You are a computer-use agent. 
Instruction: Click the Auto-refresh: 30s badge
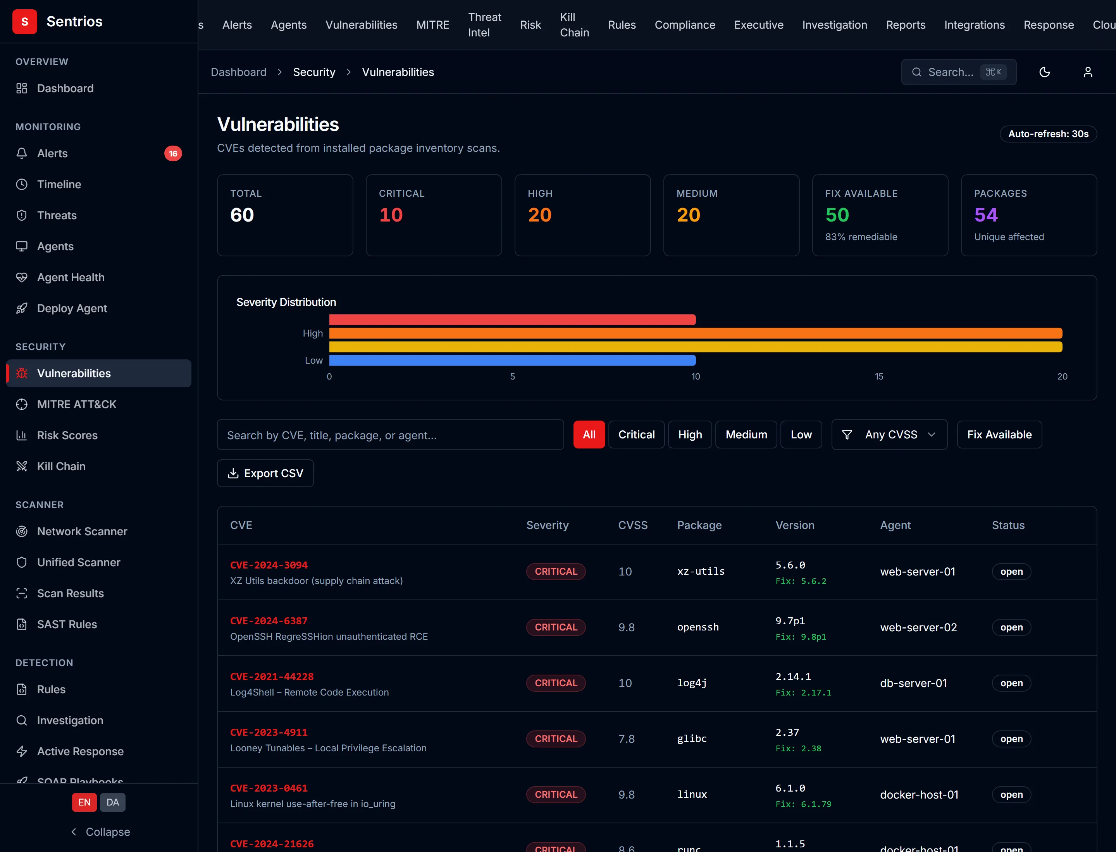pyautogui.click(x=1048, y=134)
